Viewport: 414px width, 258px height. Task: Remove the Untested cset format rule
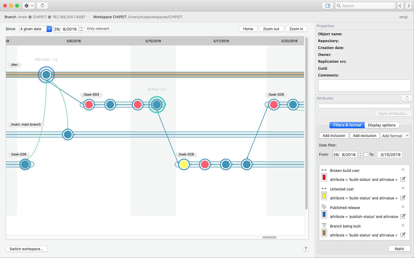click(x=403, y=188)
